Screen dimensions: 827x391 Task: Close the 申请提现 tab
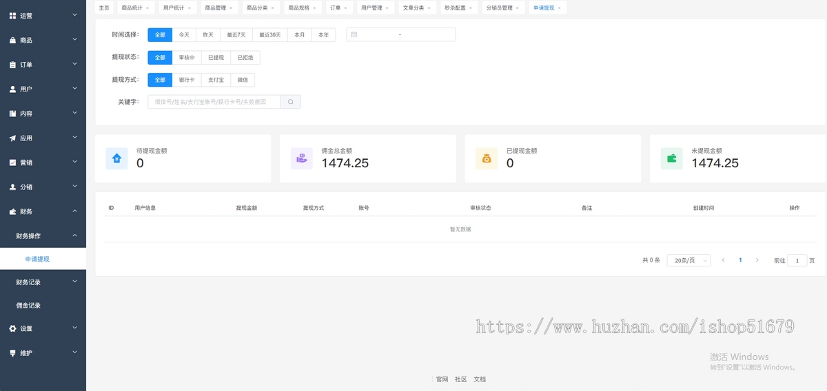(x=559, y=8)
